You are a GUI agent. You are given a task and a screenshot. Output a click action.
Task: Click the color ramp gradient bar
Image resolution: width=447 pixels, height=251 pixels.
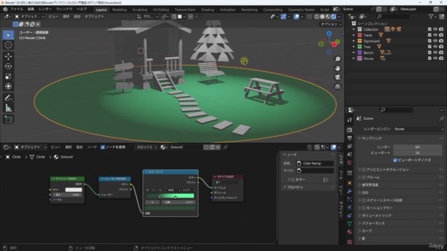click(x=170, y=196)
